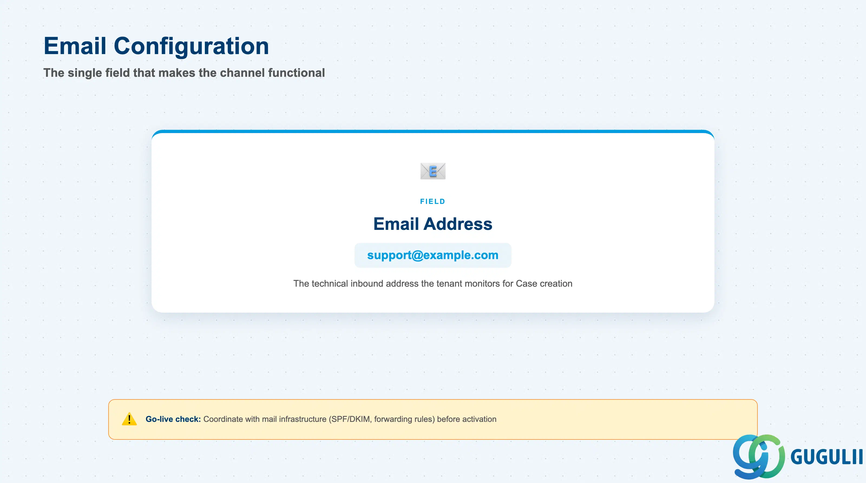866x483 pixels.
Task: Select the subtitle about the channel being functional
Action: click(184, 72)
